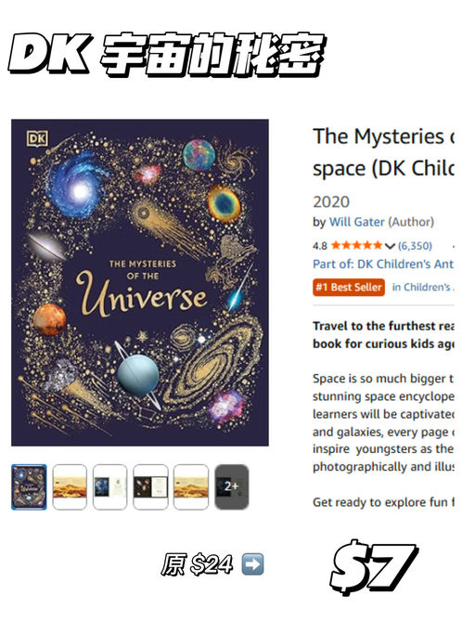
Task: Click the five-star rating icons
Action: coord(356,245)
